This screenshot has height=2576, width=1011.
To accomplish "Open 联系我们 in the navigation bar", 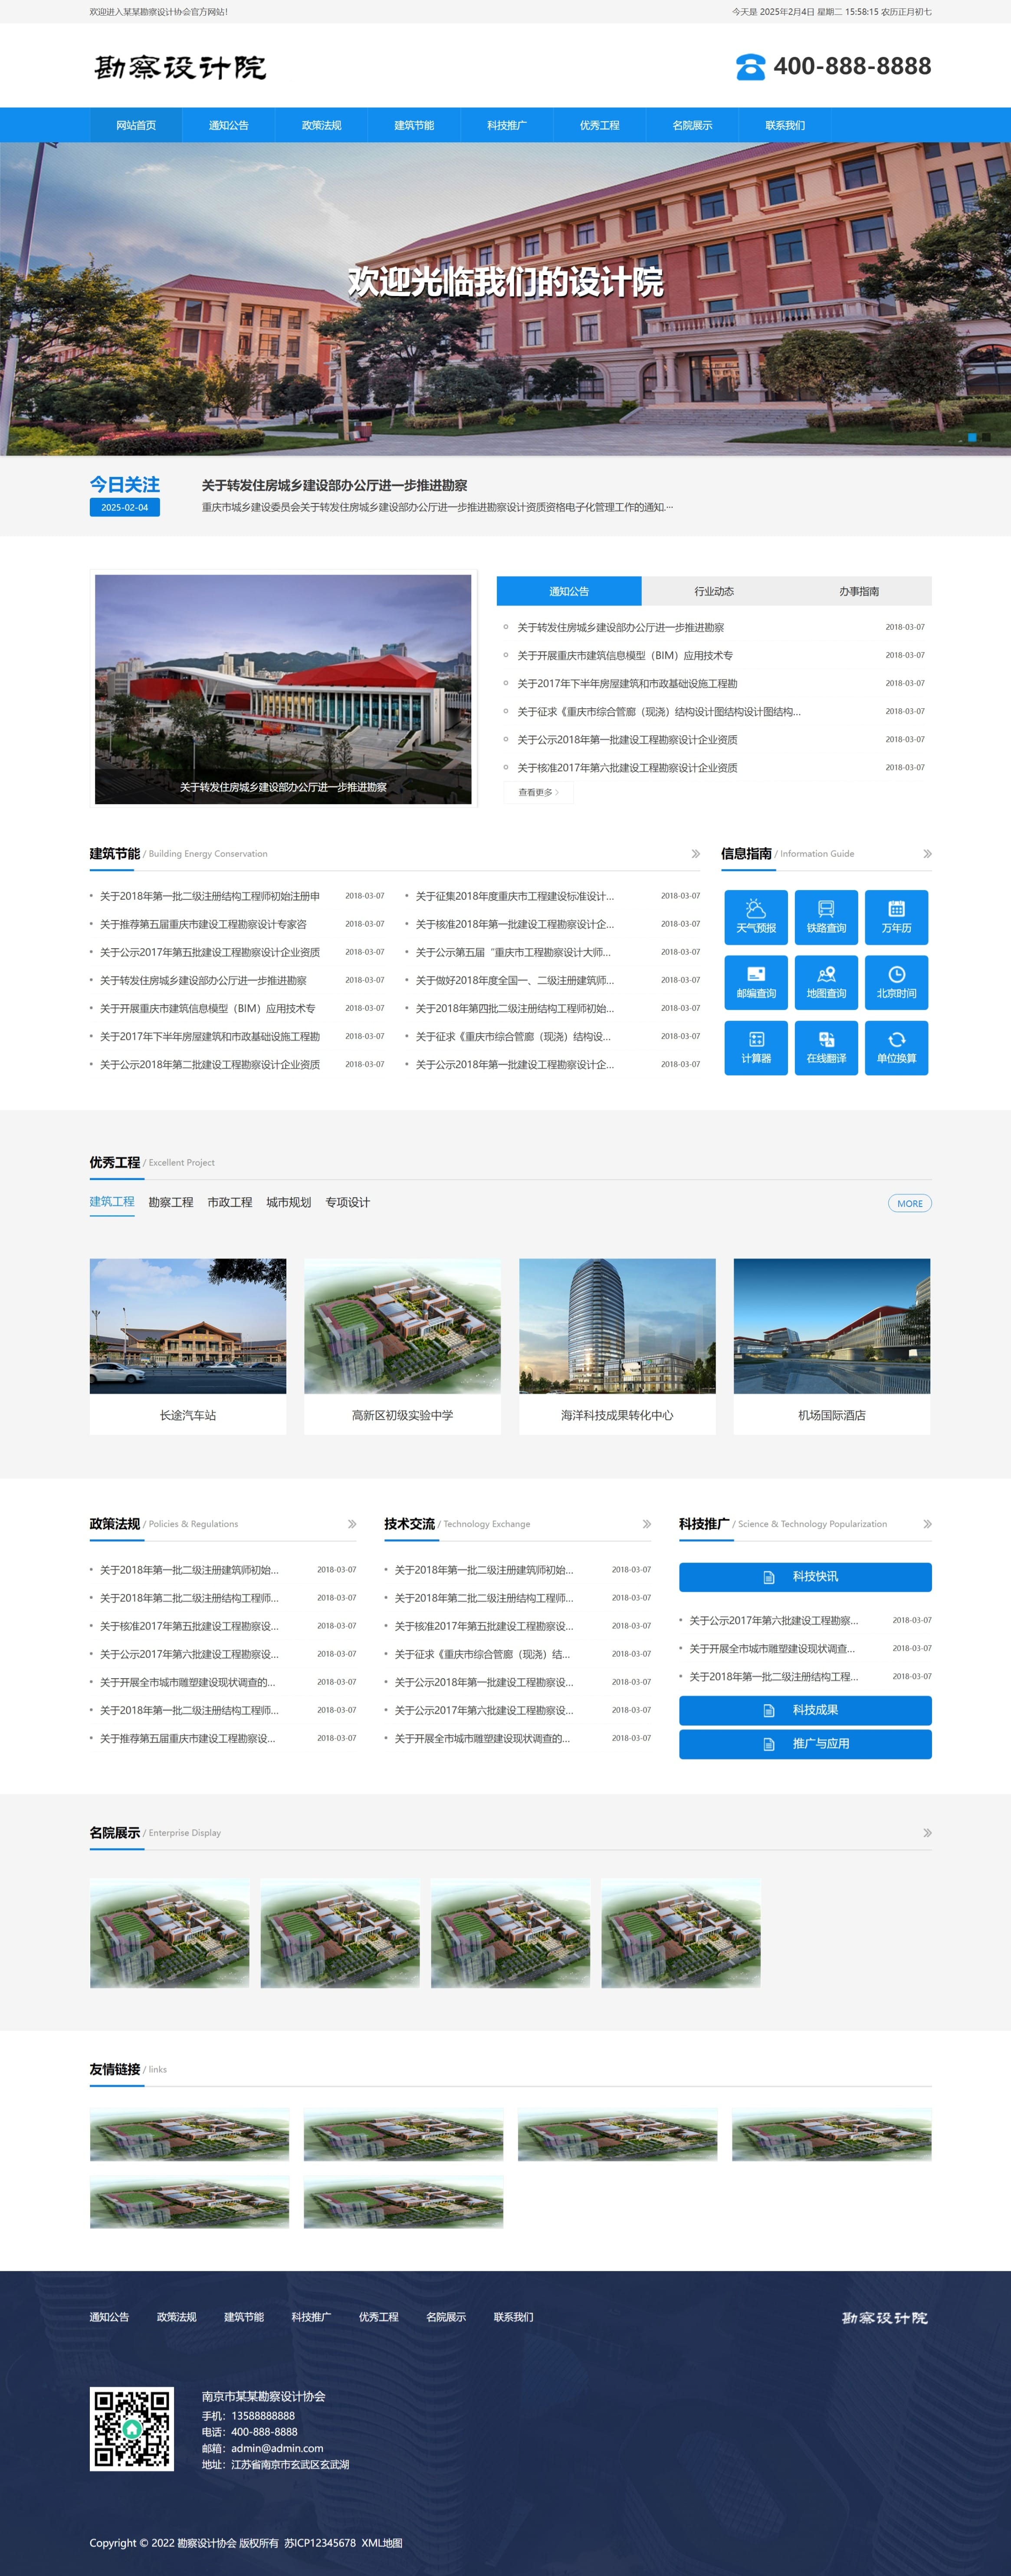I will coord(785,125).
